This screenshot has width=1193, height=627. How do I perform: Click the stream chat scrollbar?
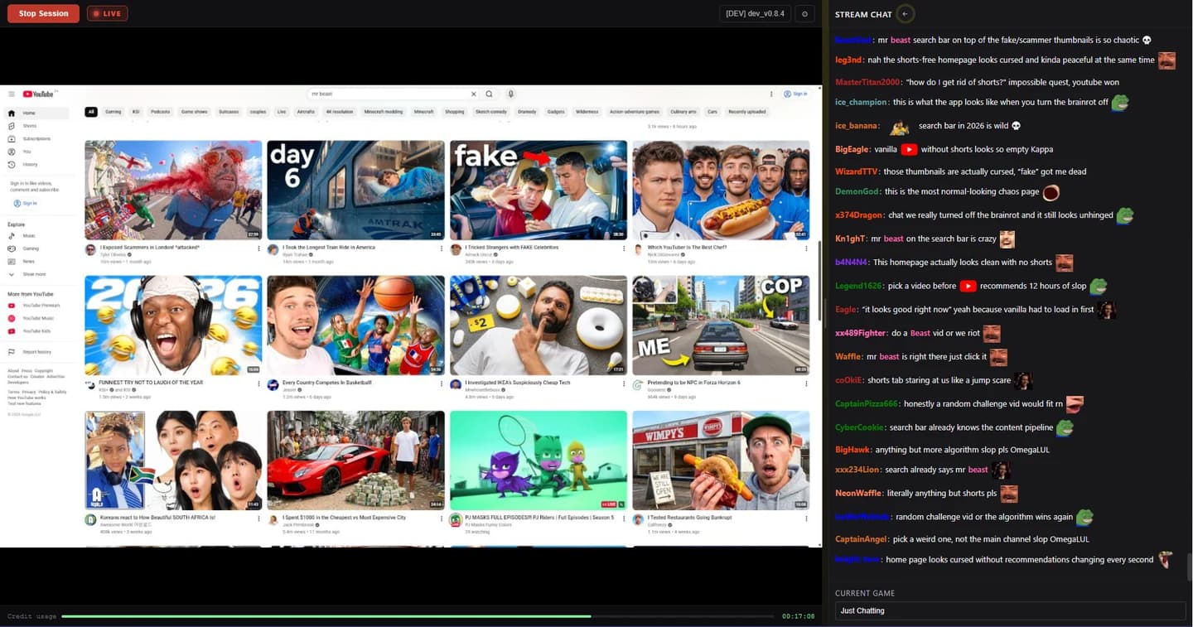tap(1189, 567)
